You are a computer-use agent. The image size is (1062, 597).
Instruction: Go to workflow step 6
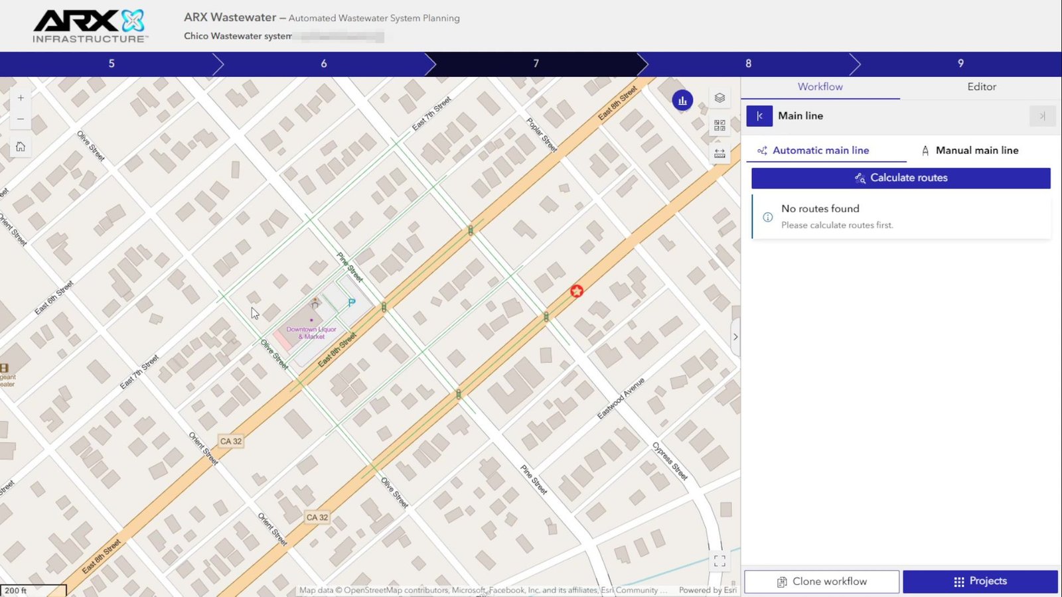click(324, 64)
